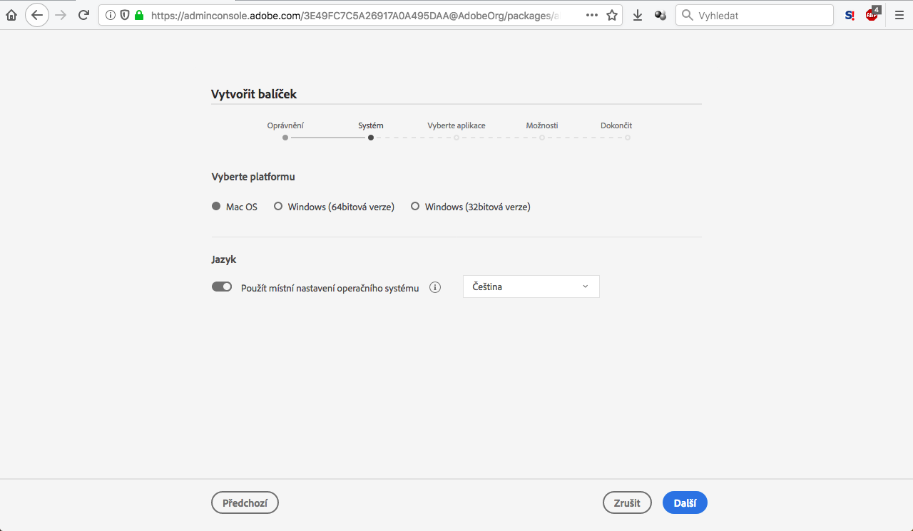Viewport: 913px width, 531px height.
Task: Click the tracking protection shield icon
Action: (x=124, y=15)
